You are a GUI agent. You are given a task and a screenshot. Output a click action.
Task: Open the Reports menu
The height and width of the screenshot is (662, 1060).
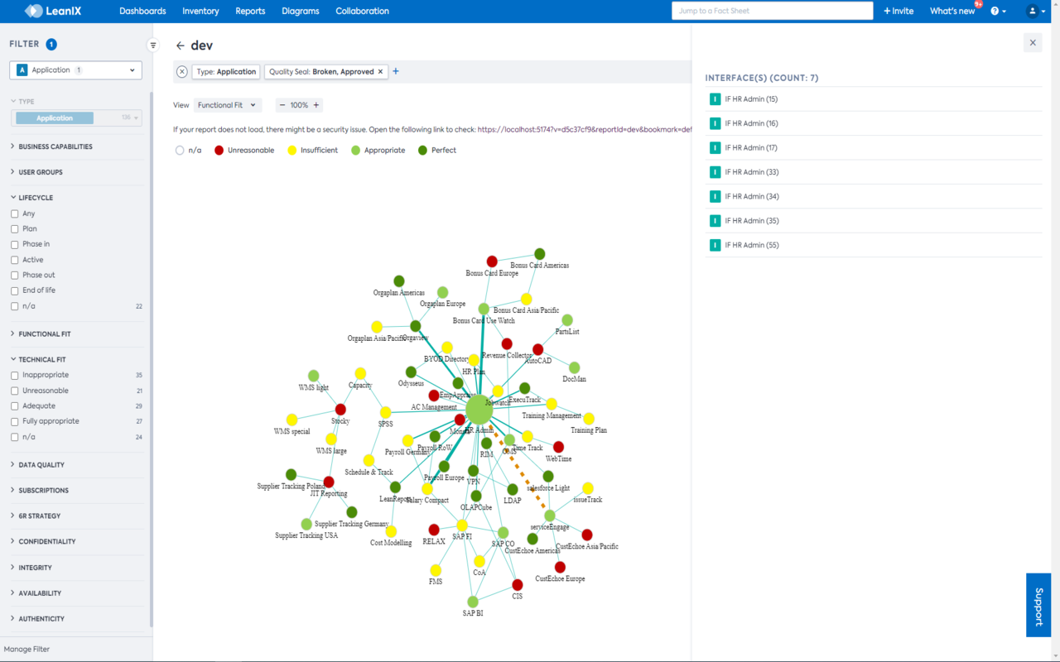click(x=250, y=11)
